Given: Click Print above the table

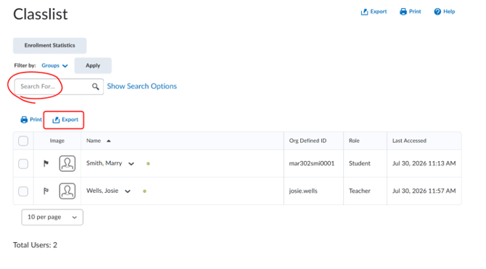Looking at the screenshot, I should [x=31, y=120].
